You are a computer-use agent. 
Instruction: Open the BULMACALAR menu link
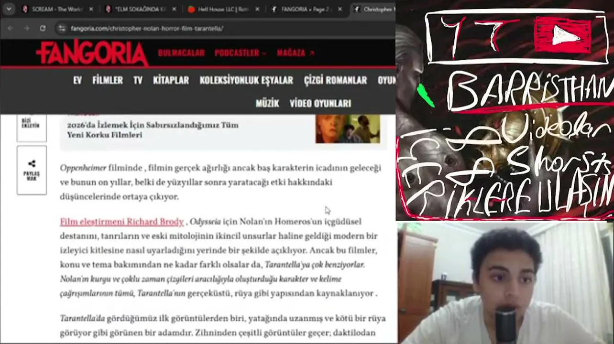181,53
